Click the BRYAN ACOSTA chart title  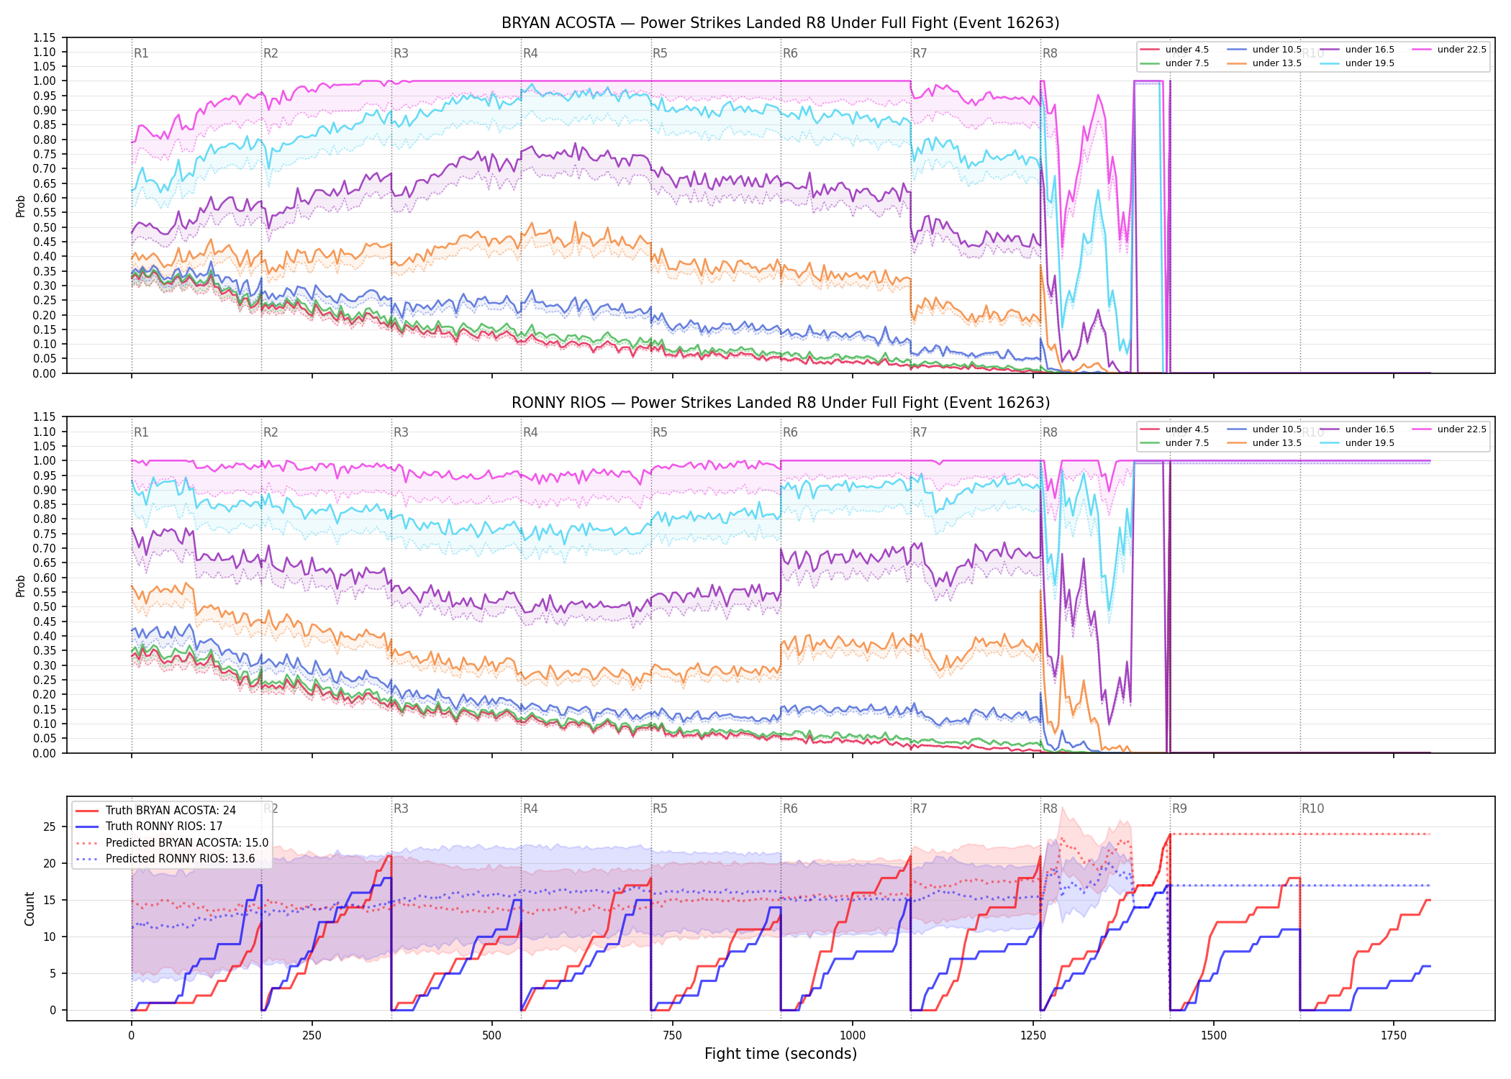tap(781, 23)
